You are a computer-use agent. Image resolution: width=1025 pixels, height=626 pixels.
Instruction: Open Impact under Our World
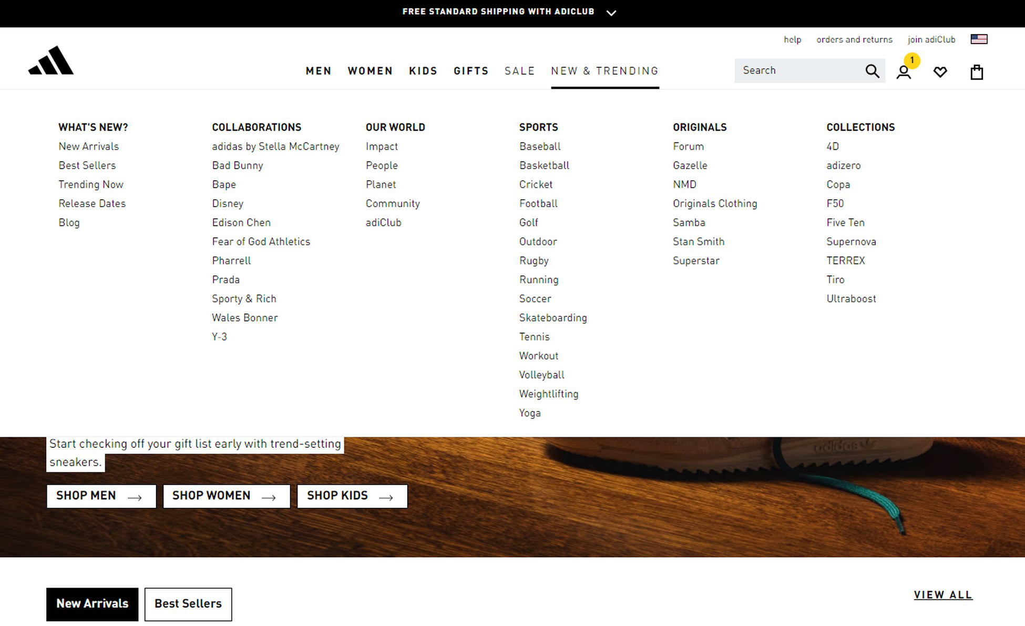tap(382, 147)
